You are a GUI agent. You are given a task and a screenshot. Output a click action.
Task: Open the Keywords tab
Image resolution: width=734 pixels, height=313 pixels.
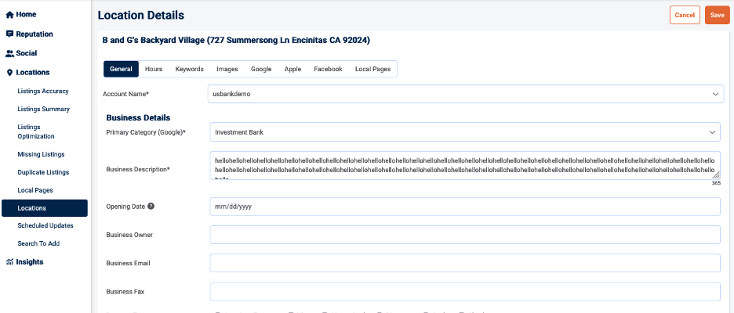(190, 69)
